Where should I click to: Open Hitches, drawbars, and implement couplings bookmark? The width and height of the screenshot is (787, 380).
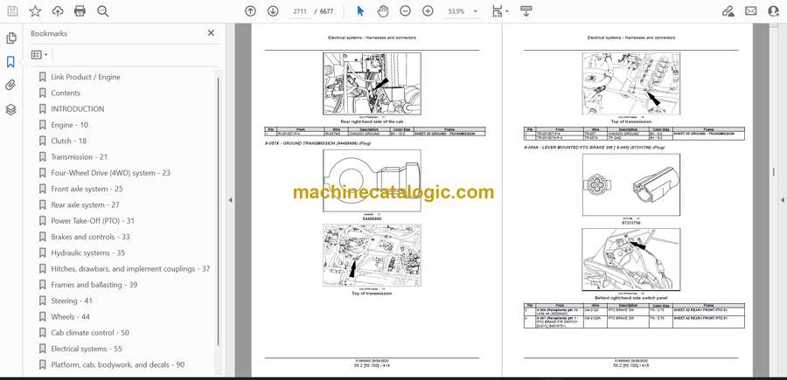[130, 269]
